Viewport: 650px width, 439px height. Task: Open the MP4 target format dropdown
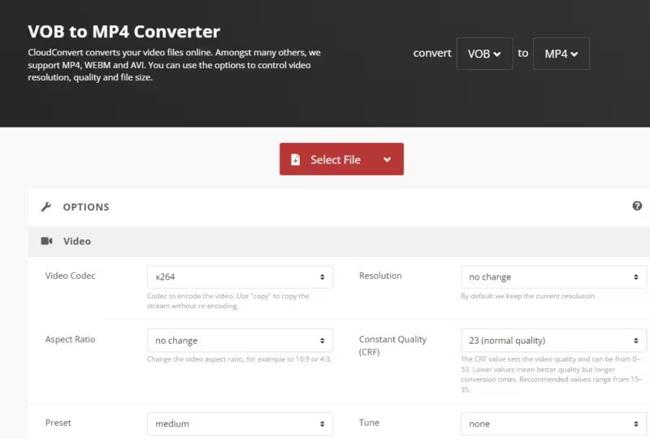click(561, 54)
